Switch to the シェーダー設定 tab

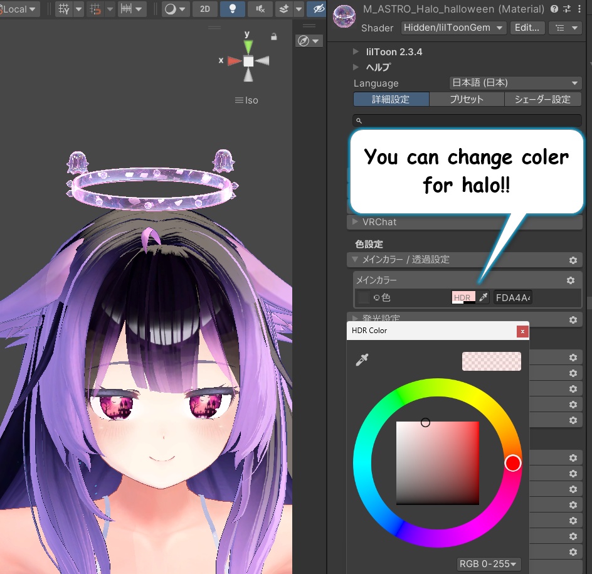tap(543, 99)
